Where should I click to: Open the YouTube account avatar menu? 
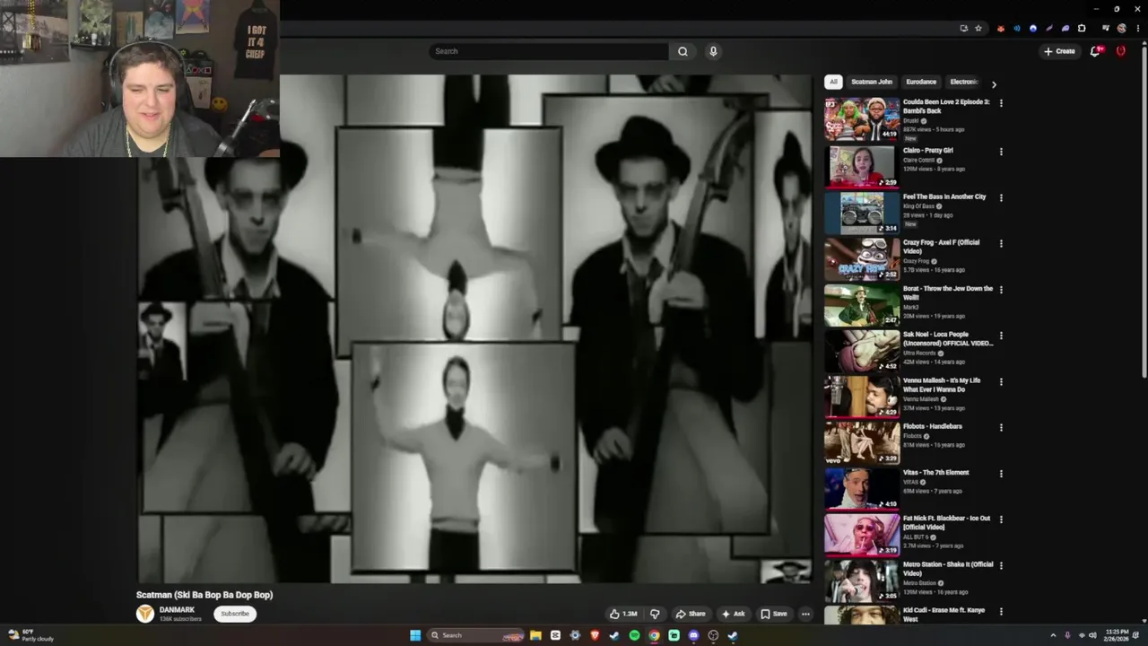coord(1120,51)
